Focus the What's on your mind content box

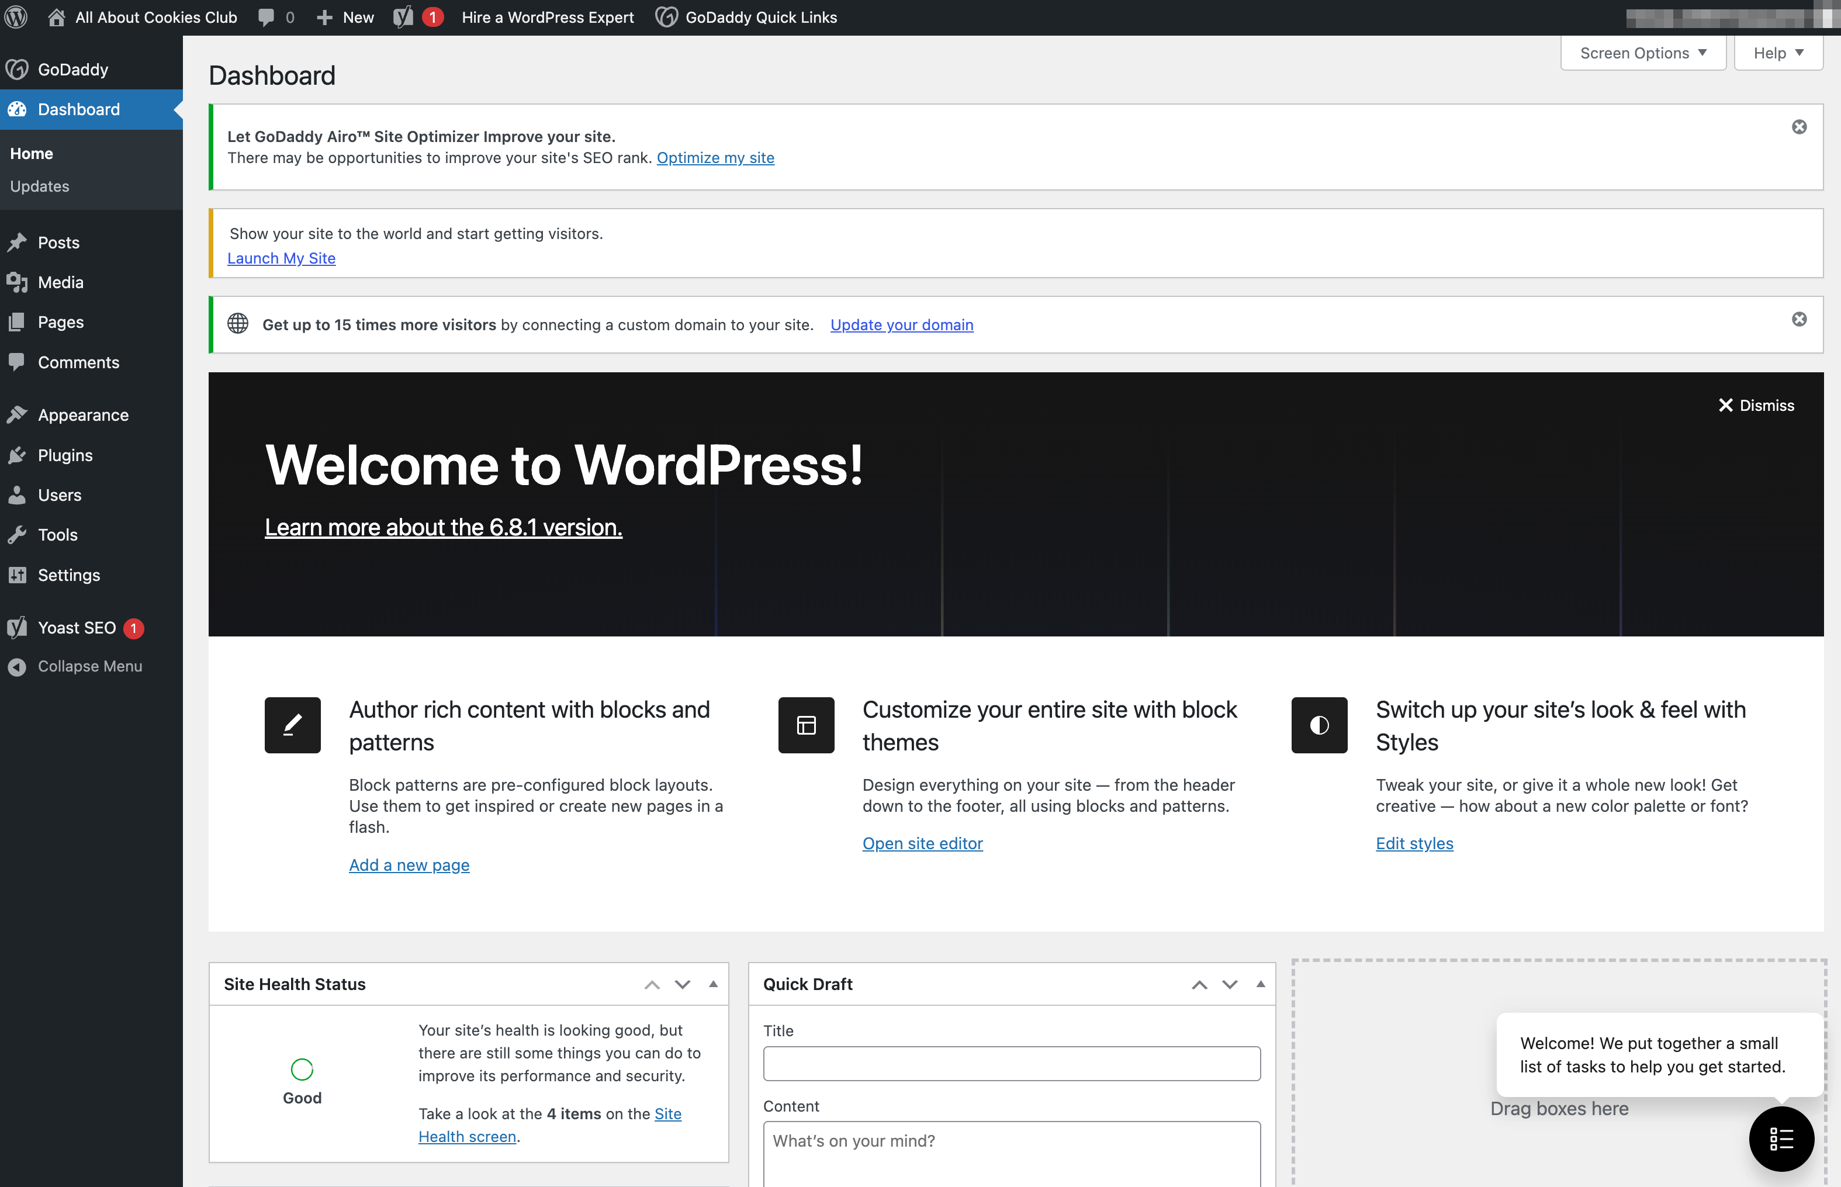(1012, 1154)
